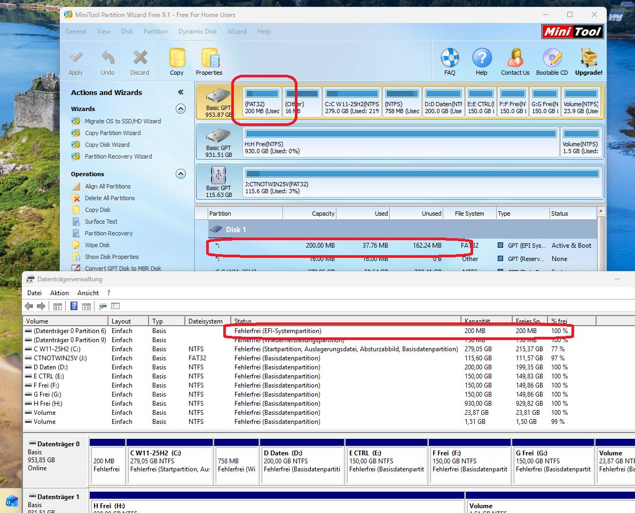The width and height of the screenshot is (635, 513).
Task: Toggle action pane icon in Datenträgerverwaltung toolbar
Action: tap(87, 306)
